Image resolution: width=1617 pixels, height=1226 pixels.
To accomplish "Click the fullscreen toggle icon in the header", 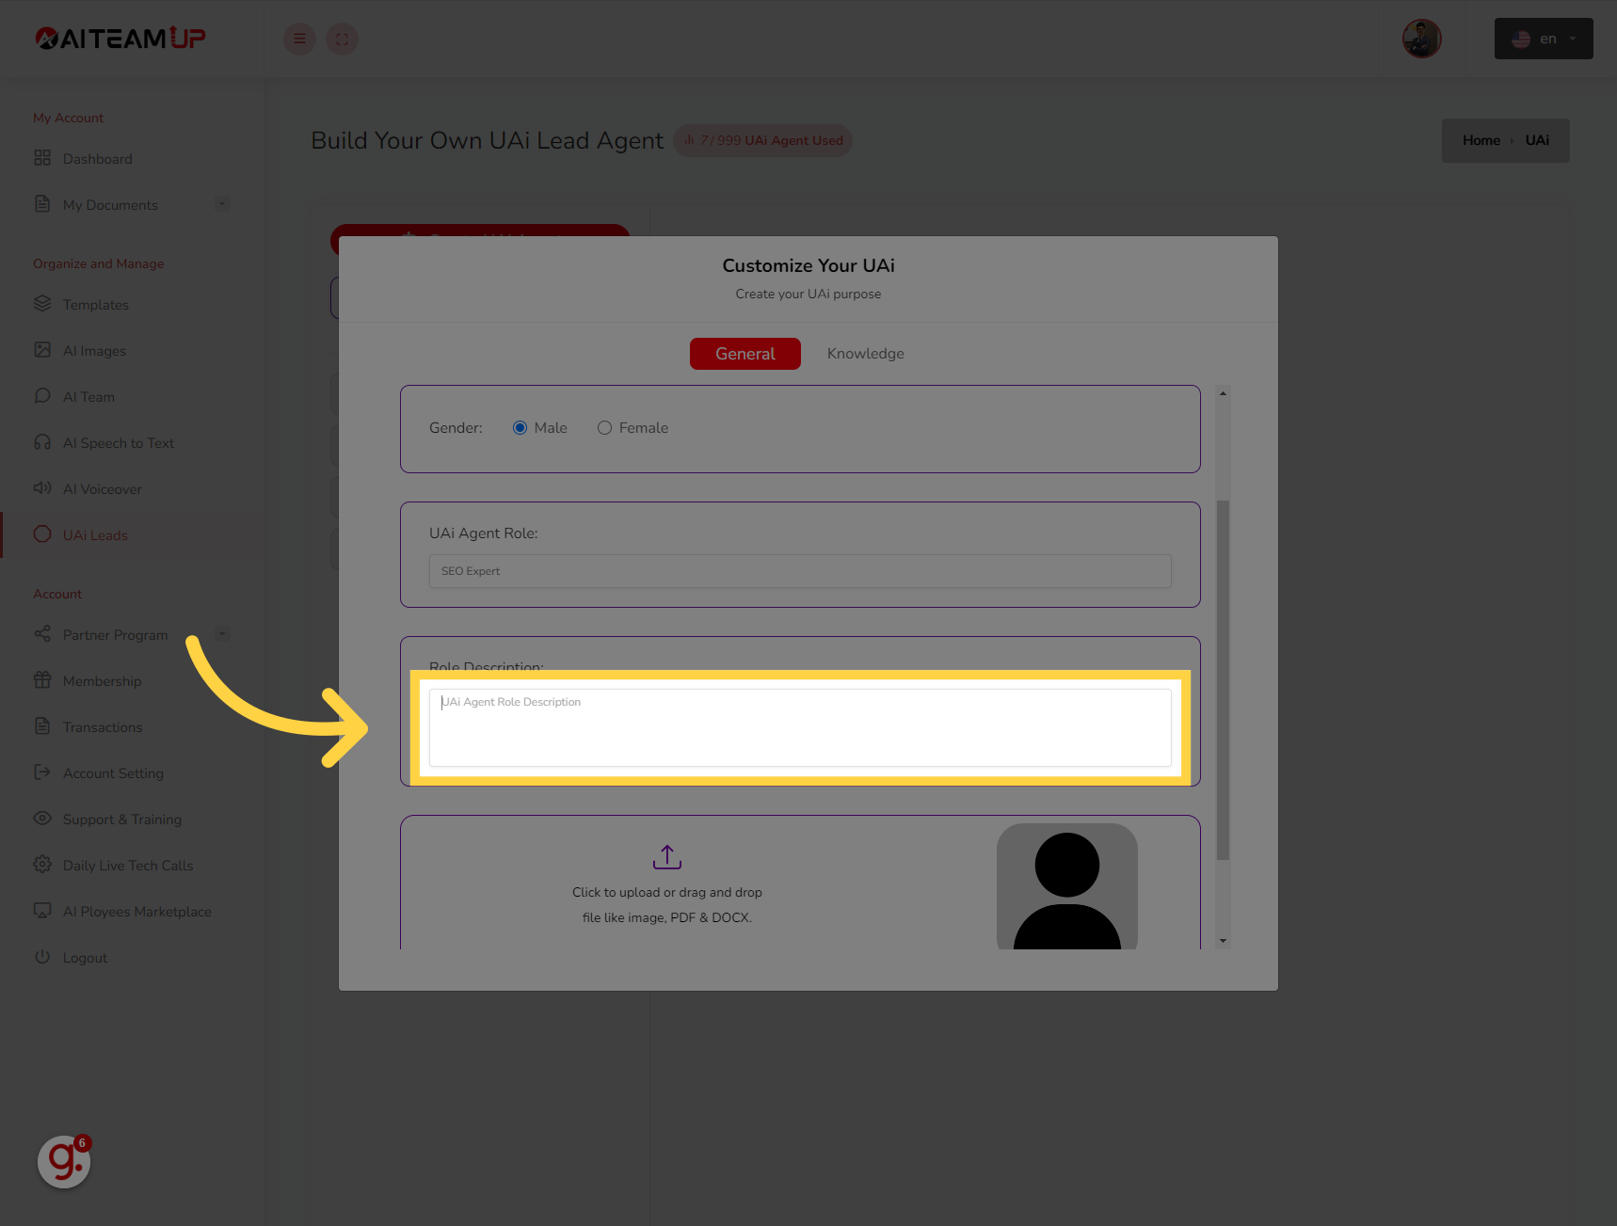I will [x=342, y=39].
